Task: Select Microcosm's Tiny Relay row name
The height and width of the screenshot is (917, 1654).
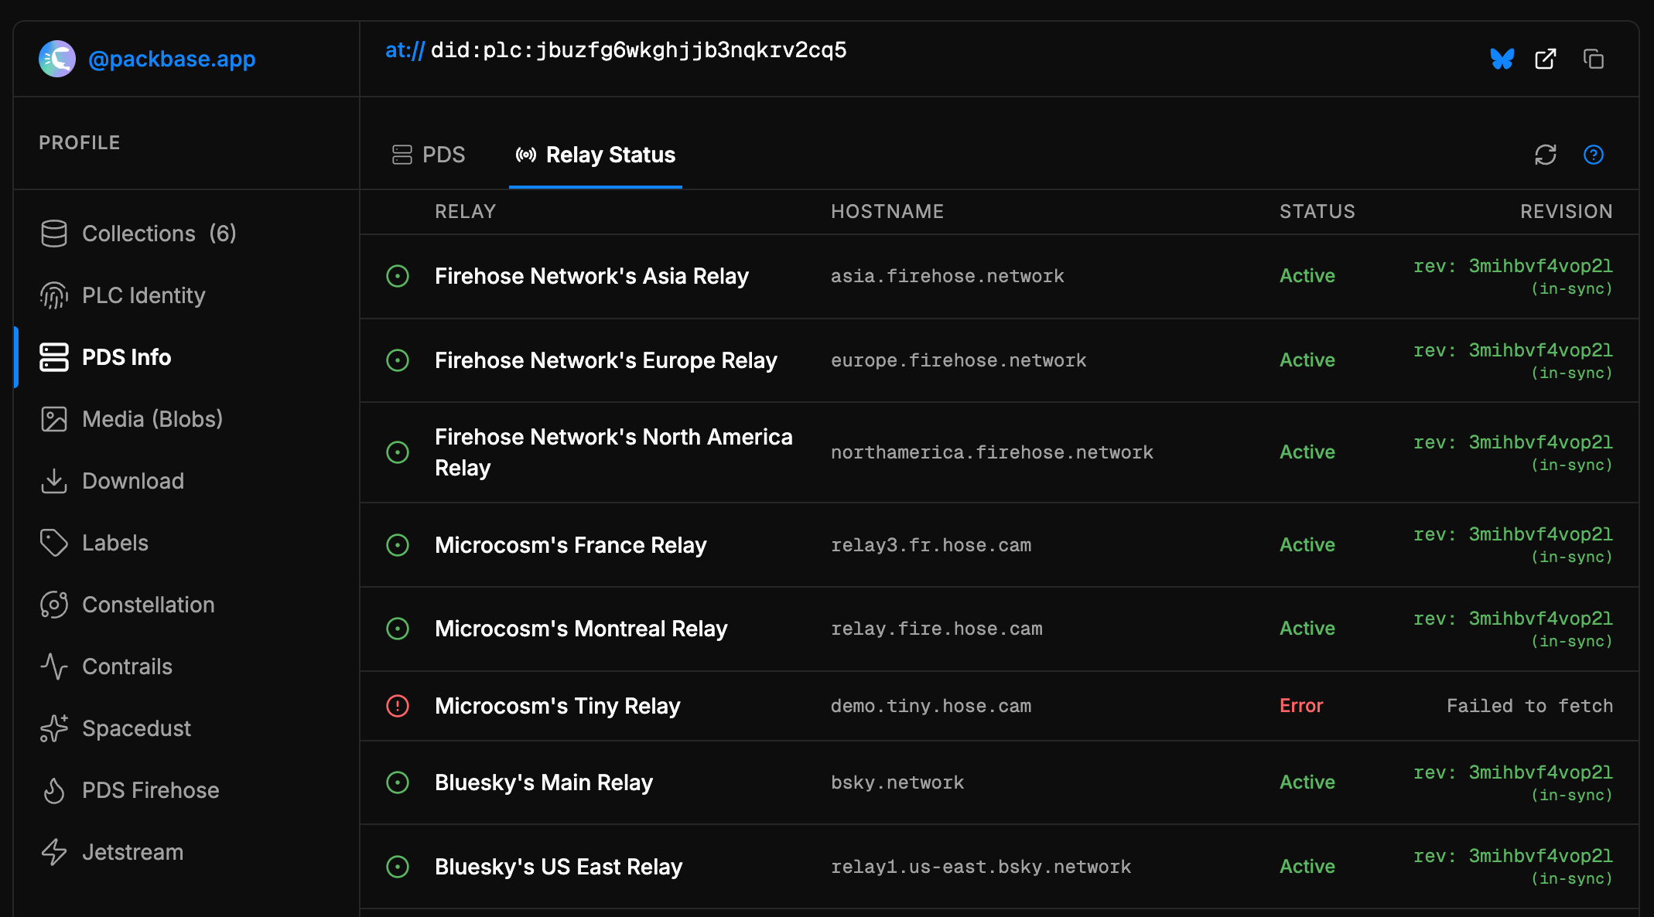Action: pyautogui.click(x=557, y=706)
